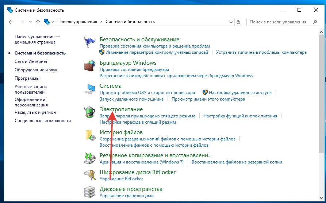Image resolution: width=326 pixels, height=203 pixels.
Task: Open Специальные возможности category
Action: click(43, 121)
